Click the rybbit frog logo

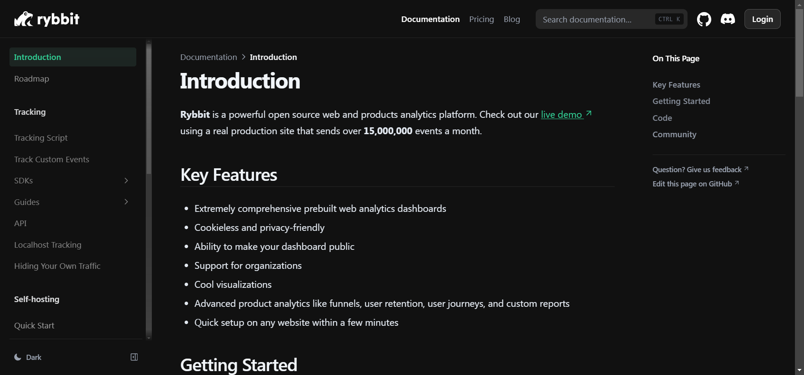47,19
